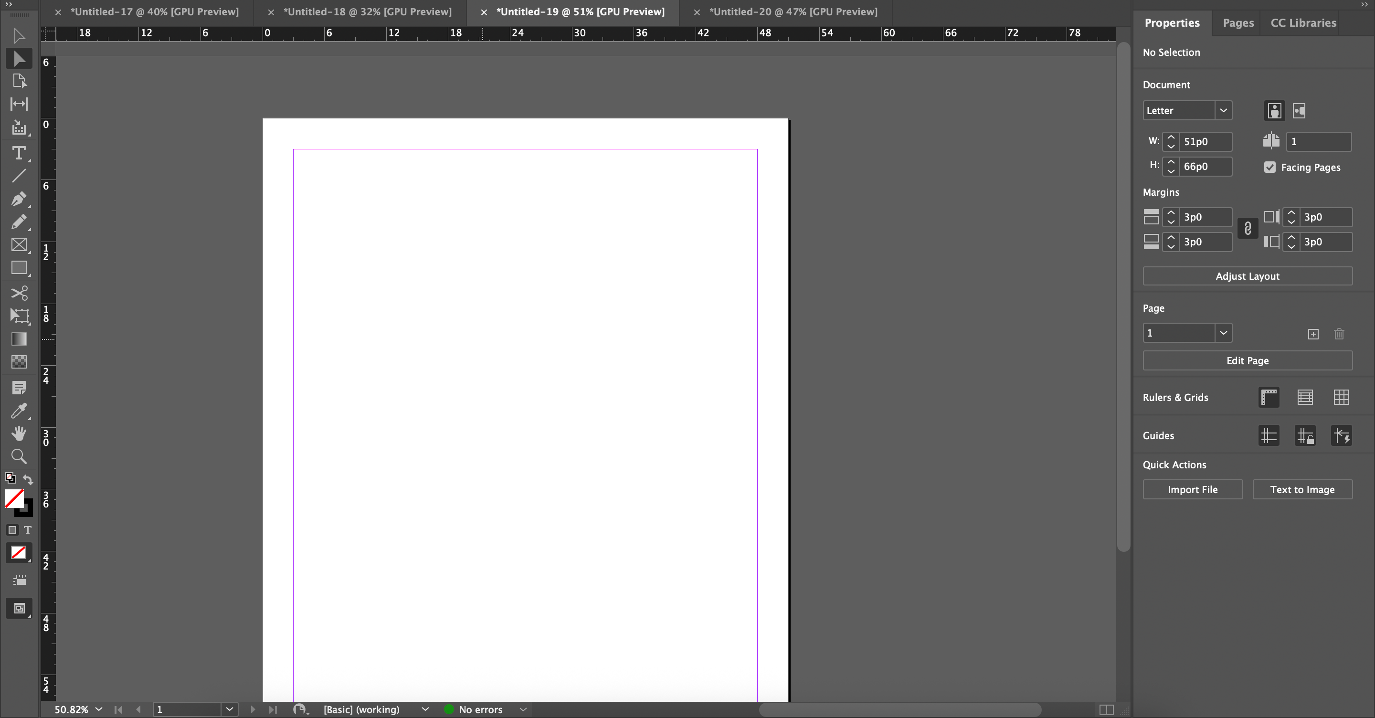Toggle the margins link chain icon
The width and height of the screenshot is (1375, 718).
tap(1248, 229)
